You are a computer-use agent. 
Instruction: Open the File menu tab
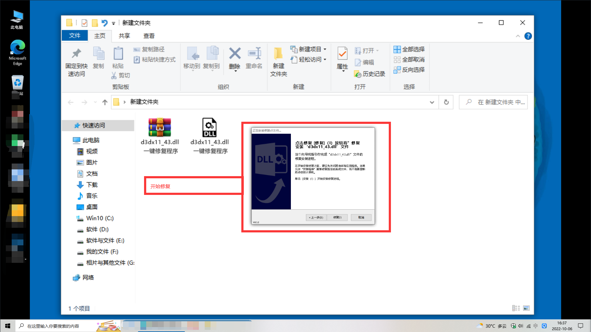click(75, 36)
